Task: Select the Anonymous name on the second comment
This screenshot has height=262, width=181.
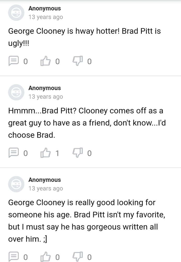Action: [x=44, y=88]
